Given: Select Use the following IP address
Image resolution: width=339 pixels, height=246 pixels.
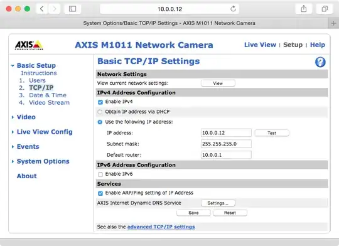Looking at the screenshot, I should point(100,122).
